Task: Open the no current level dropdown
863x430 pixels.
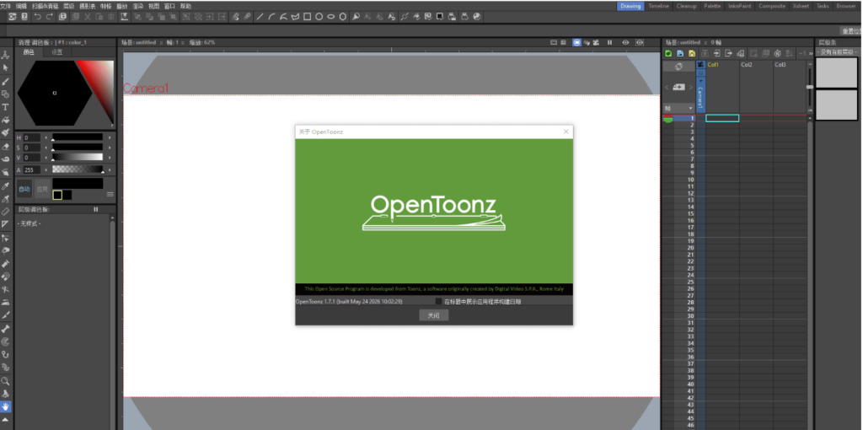Action: point(839,52)
